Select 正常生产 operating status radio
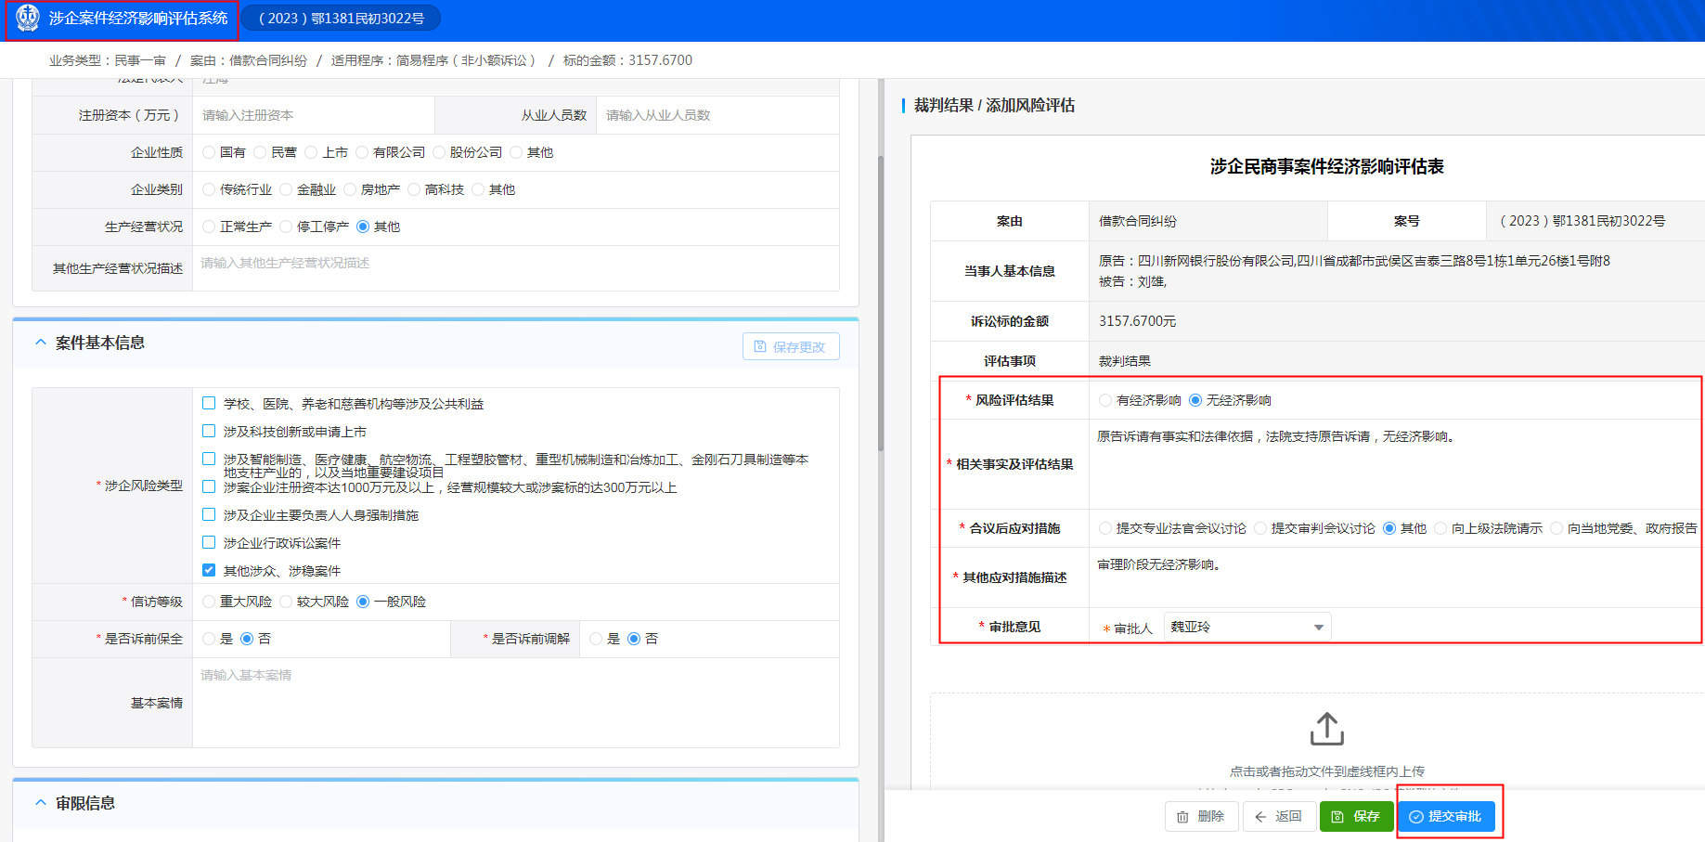The image size is (1705, 842). coord(209,227)
